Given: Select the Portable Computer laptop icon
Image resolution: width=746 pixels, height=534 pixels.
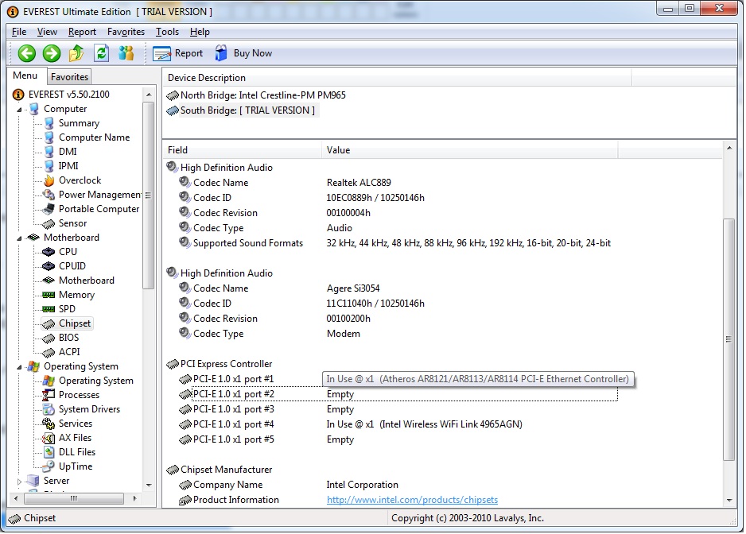Looking at the screenshot, I should pos(49,209).
